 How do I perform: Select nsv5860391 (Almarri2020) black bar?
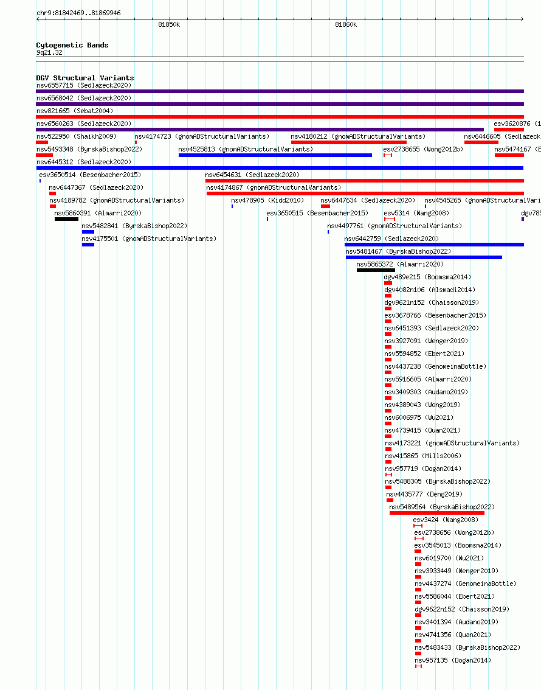pyautogui.click(x=66, y=219)
